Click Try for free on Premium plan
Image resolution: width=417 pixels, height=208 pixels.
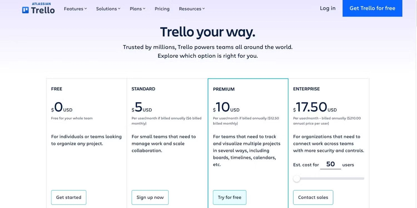(230, 197)
